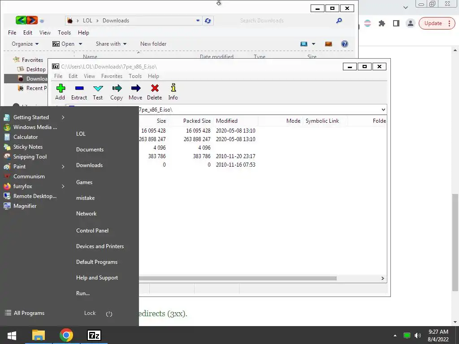The image size is (459, 344).
Task: Click the red Delete icon in 7-Zip
Action: (155, 88)
